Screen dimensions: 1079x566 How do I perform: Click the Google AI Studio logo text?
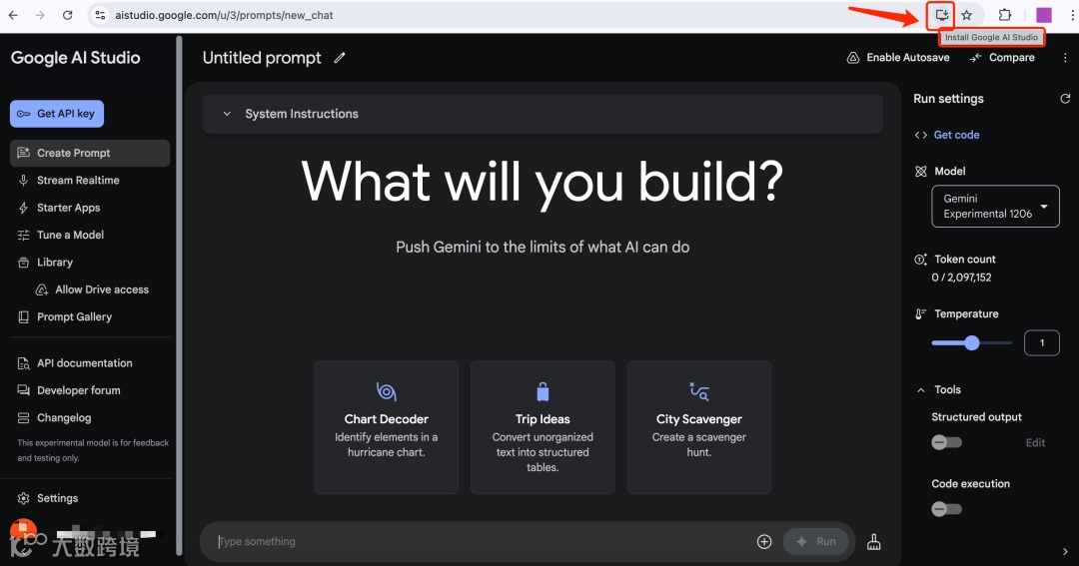75,59
